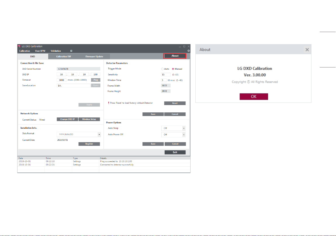The image size is (336, 236).
Task: Click the Frame Width value 3072
Action: (166, 85)
